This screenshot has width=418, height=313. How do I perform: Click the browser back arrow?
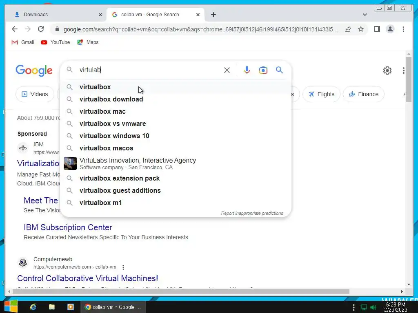15,29
